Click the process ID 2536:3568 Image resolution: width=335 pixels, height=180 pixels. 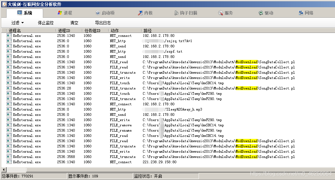(66, 157)
